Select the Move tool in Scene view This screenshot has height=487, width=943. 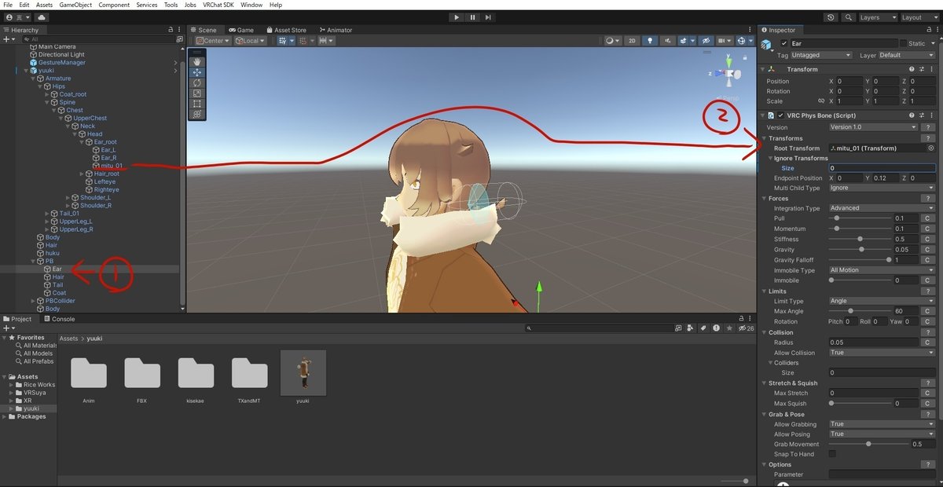click(x=196, y=72)
